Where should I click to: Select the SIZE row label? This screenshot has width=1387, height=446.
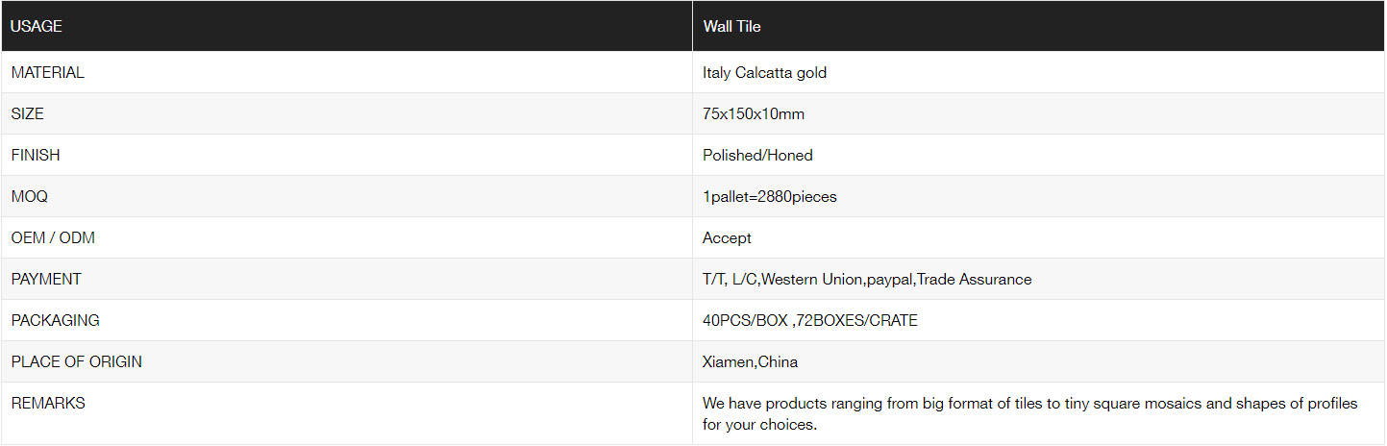pos(28,113)
